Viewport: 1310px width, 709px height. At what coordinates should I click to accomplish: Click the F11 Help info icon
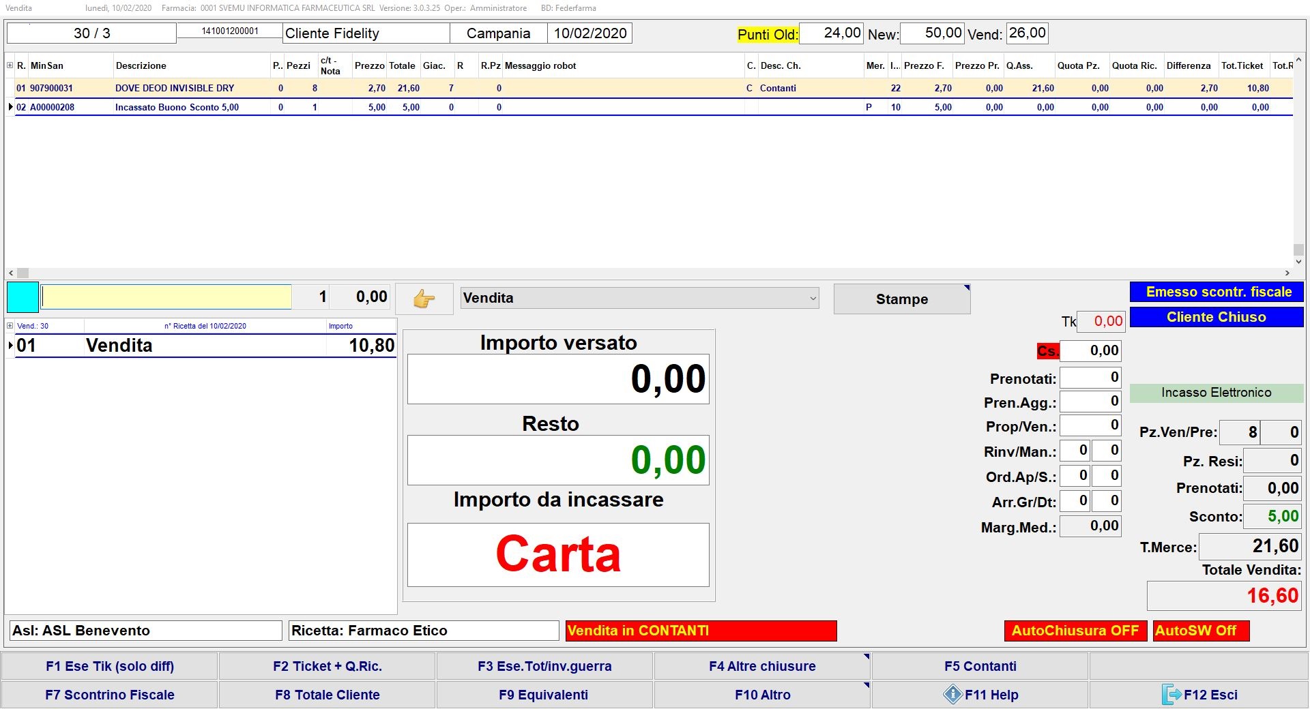pyautogui.click(x=952, y=695)
